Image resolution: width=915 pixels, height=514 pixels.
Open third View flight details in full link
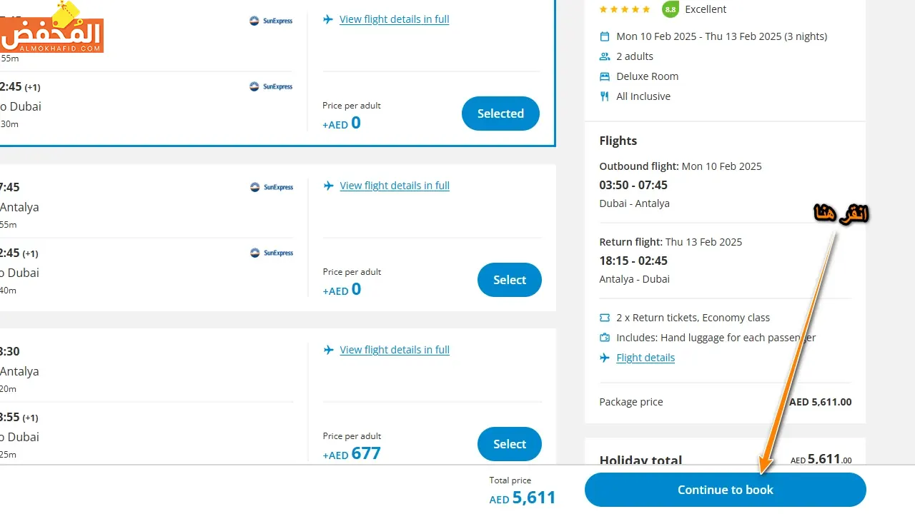point(395,350)
